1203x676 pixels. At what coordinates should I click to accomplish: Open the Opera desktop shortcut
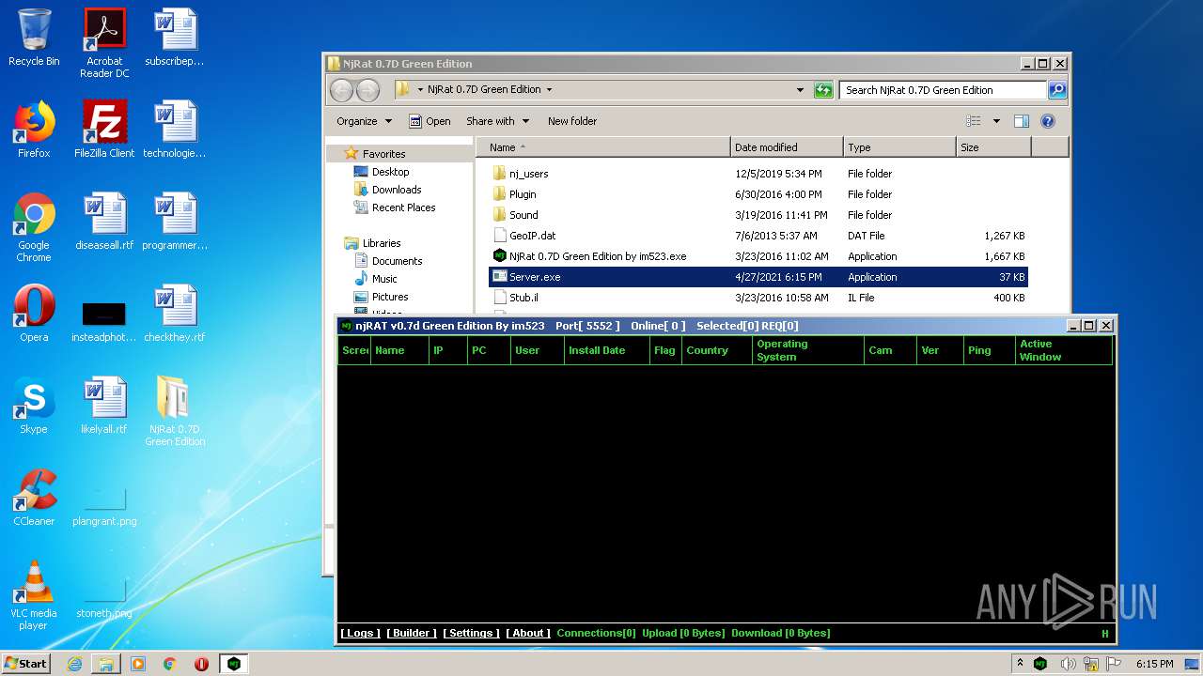34,314
